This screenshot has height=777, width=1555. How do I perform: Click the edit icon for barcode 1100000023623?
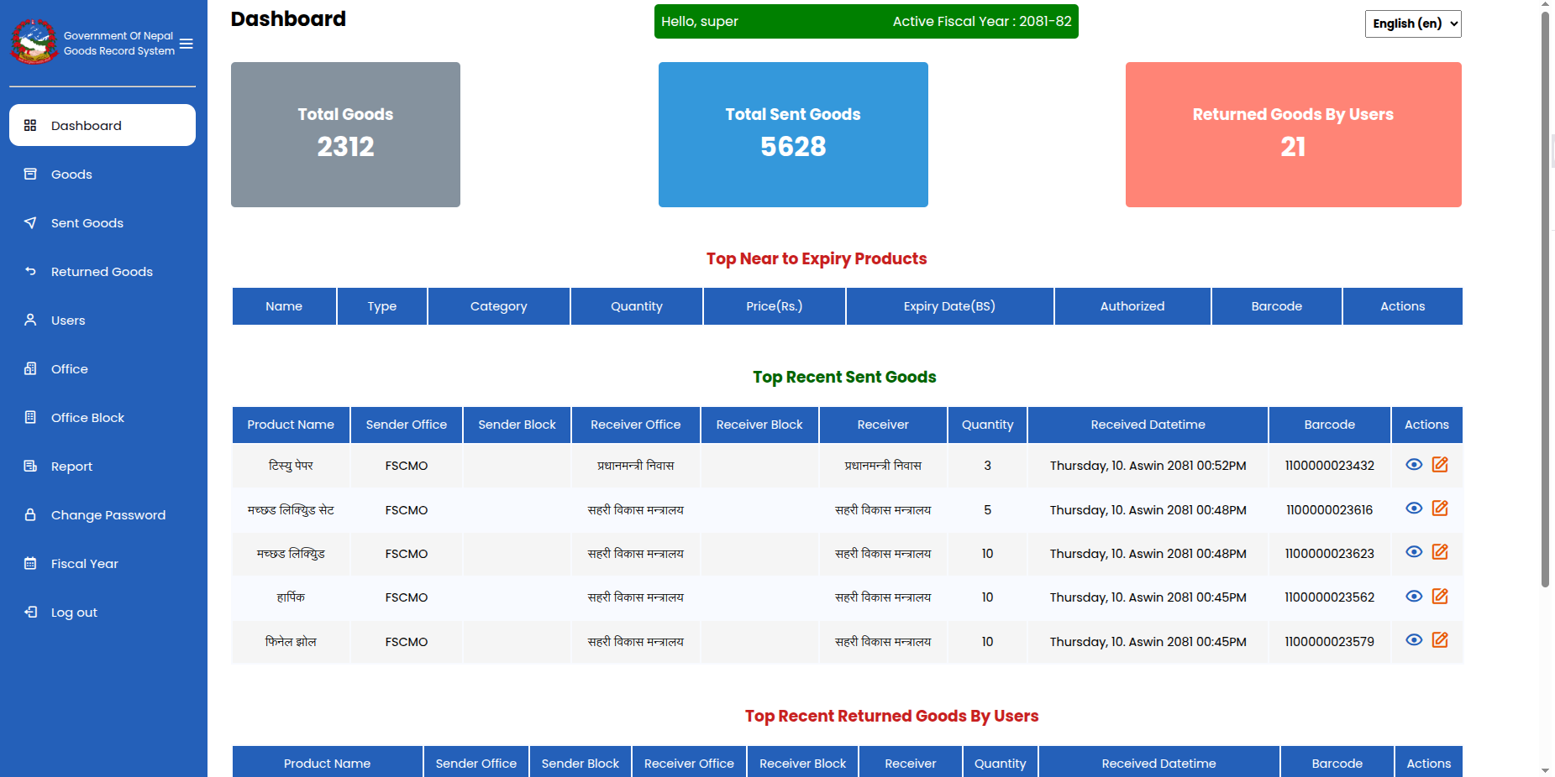1440,552
